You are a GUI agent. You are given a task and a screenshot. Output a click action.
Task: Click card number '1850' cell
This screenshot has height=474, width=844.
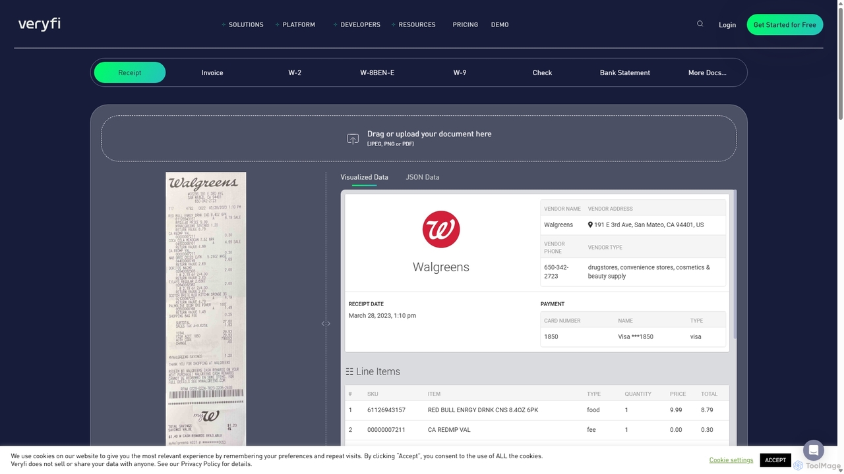click(x=551, y=336)
